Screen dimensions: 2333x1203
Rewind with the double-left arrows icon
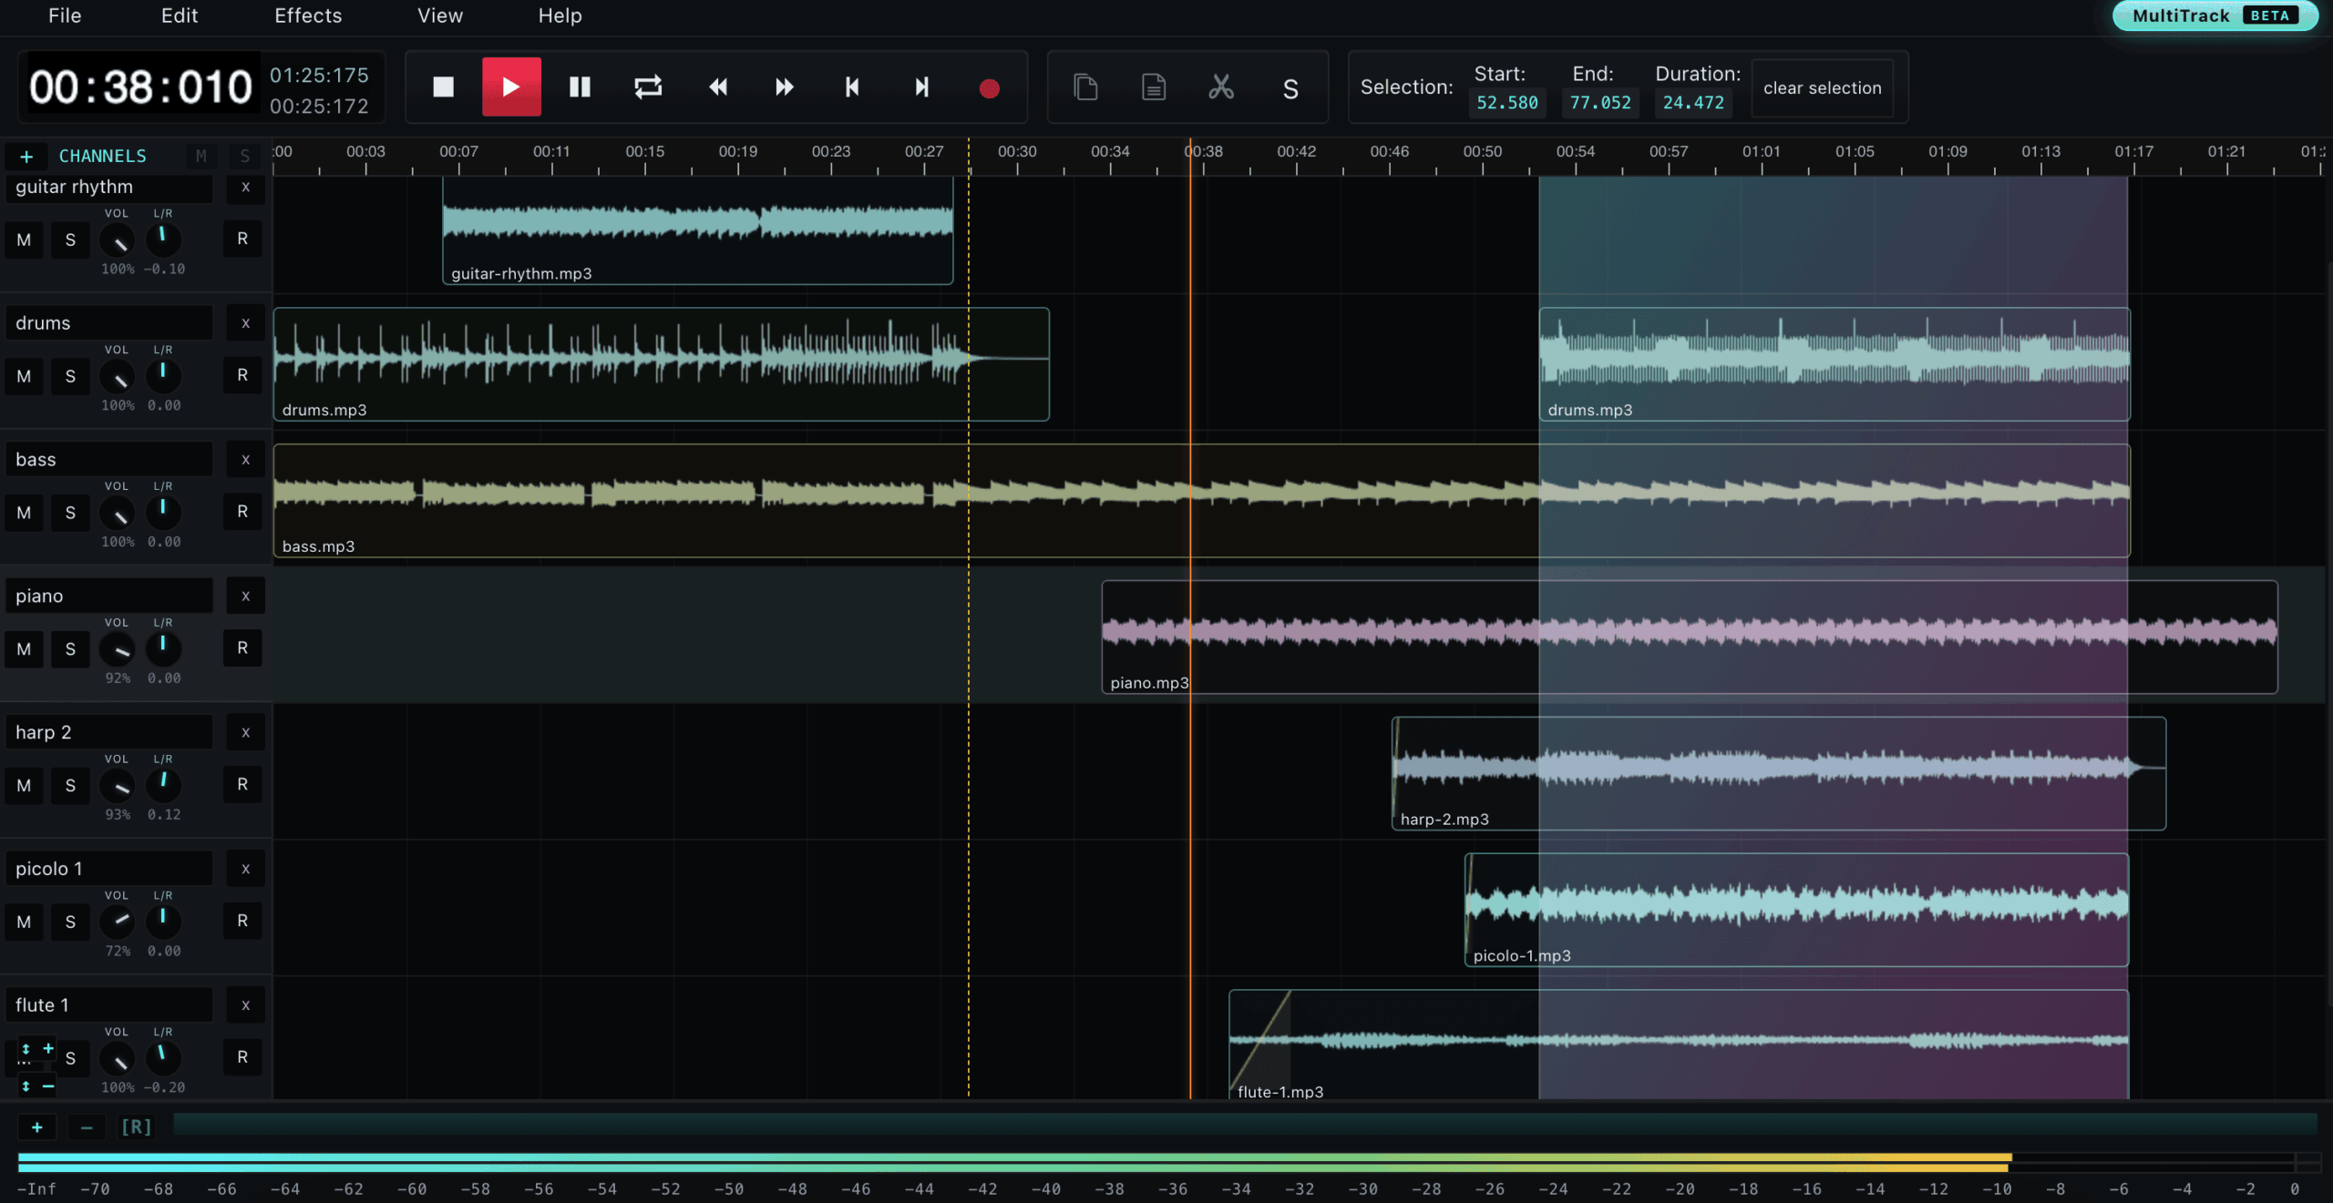(717, 87)
